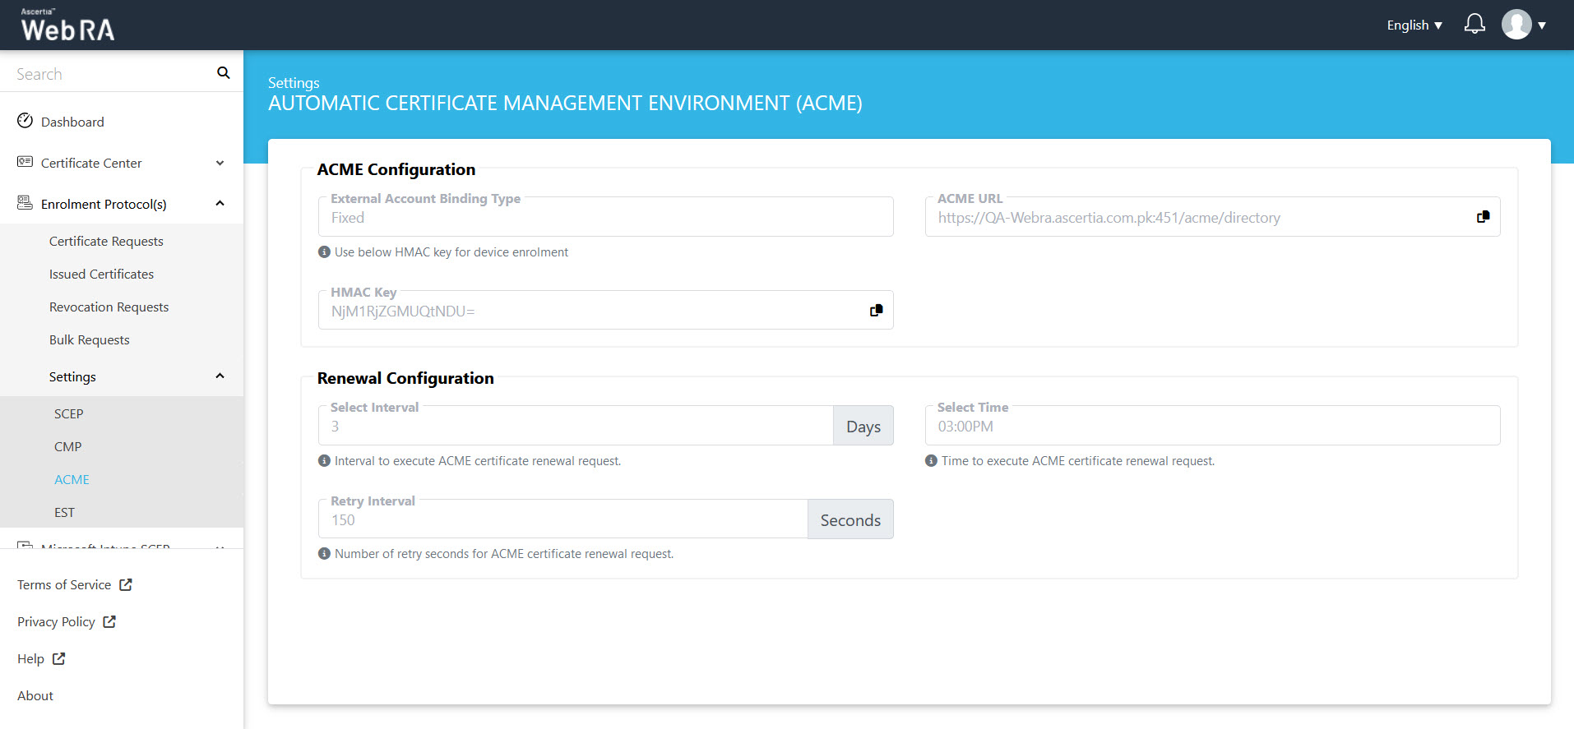The width and height of the screenshot is (1574, 729).
Task: Open the English language dropdown
Action: [x=1414, y=25]
